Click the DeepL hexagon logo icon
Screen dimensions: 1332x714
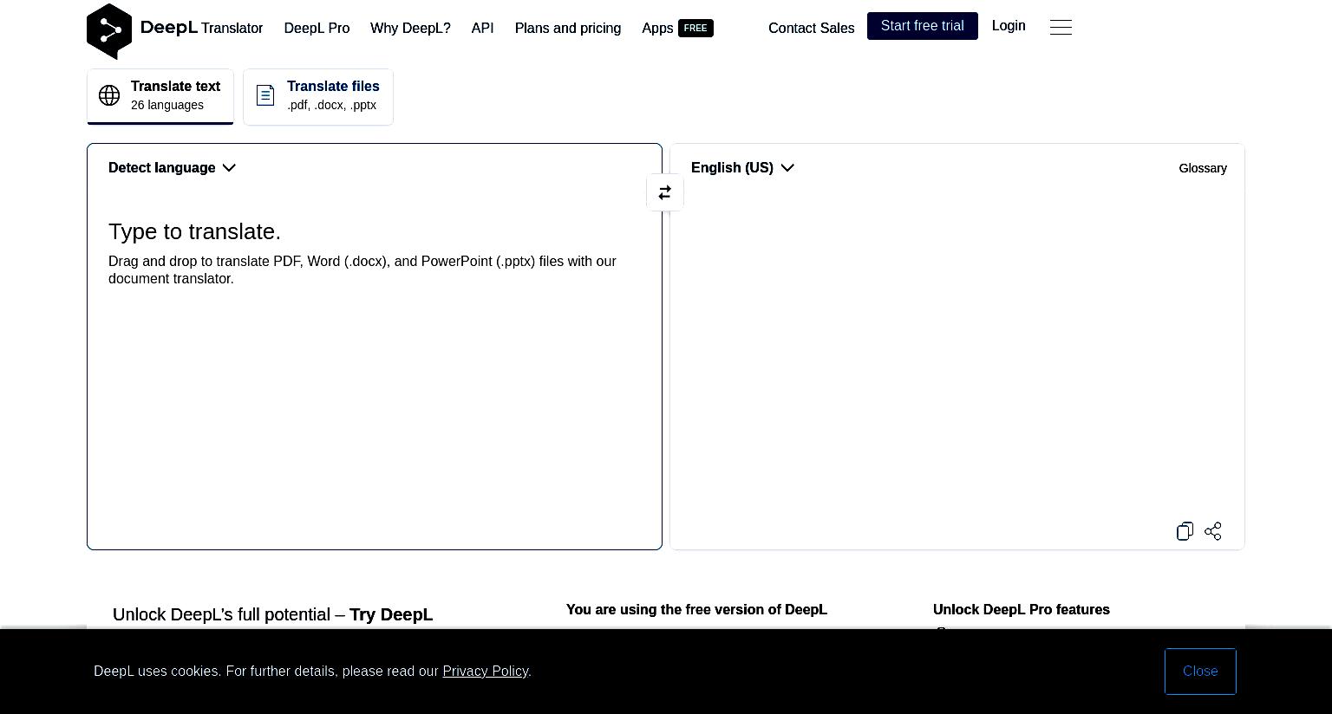pyautogui.click(x=109, y=31)
